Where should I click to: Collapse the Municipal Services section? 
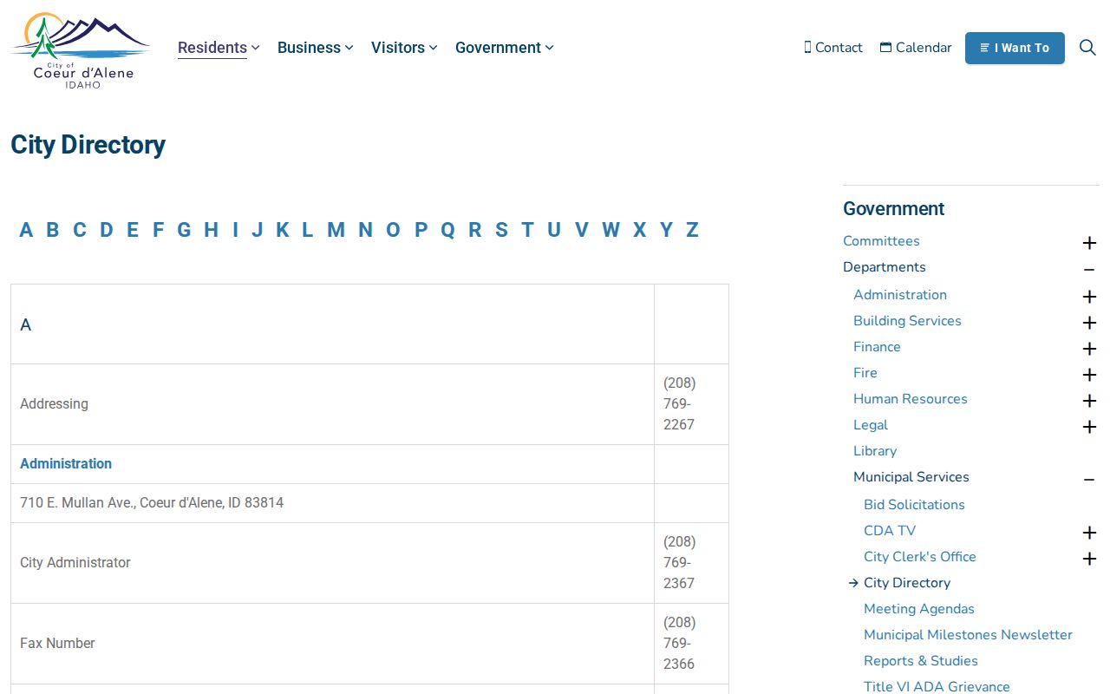pos(1089,479)
